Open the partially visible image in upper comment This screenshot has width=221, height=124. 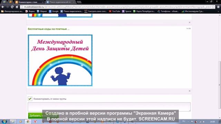tap(60, 15)
